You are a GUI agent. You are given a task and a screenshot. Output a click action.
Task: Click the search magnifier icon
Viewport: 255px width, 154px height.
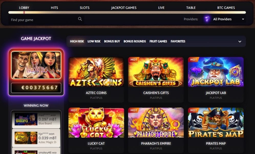[x=80, y=19]
